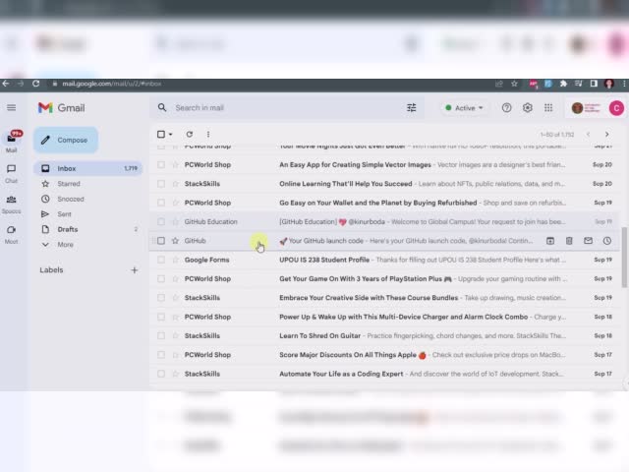
Task: Click the Gmail logo
Action: 61,107
